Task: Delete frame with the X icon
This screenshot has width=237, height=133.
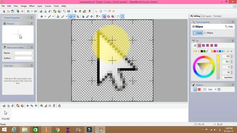Action: 36,106
